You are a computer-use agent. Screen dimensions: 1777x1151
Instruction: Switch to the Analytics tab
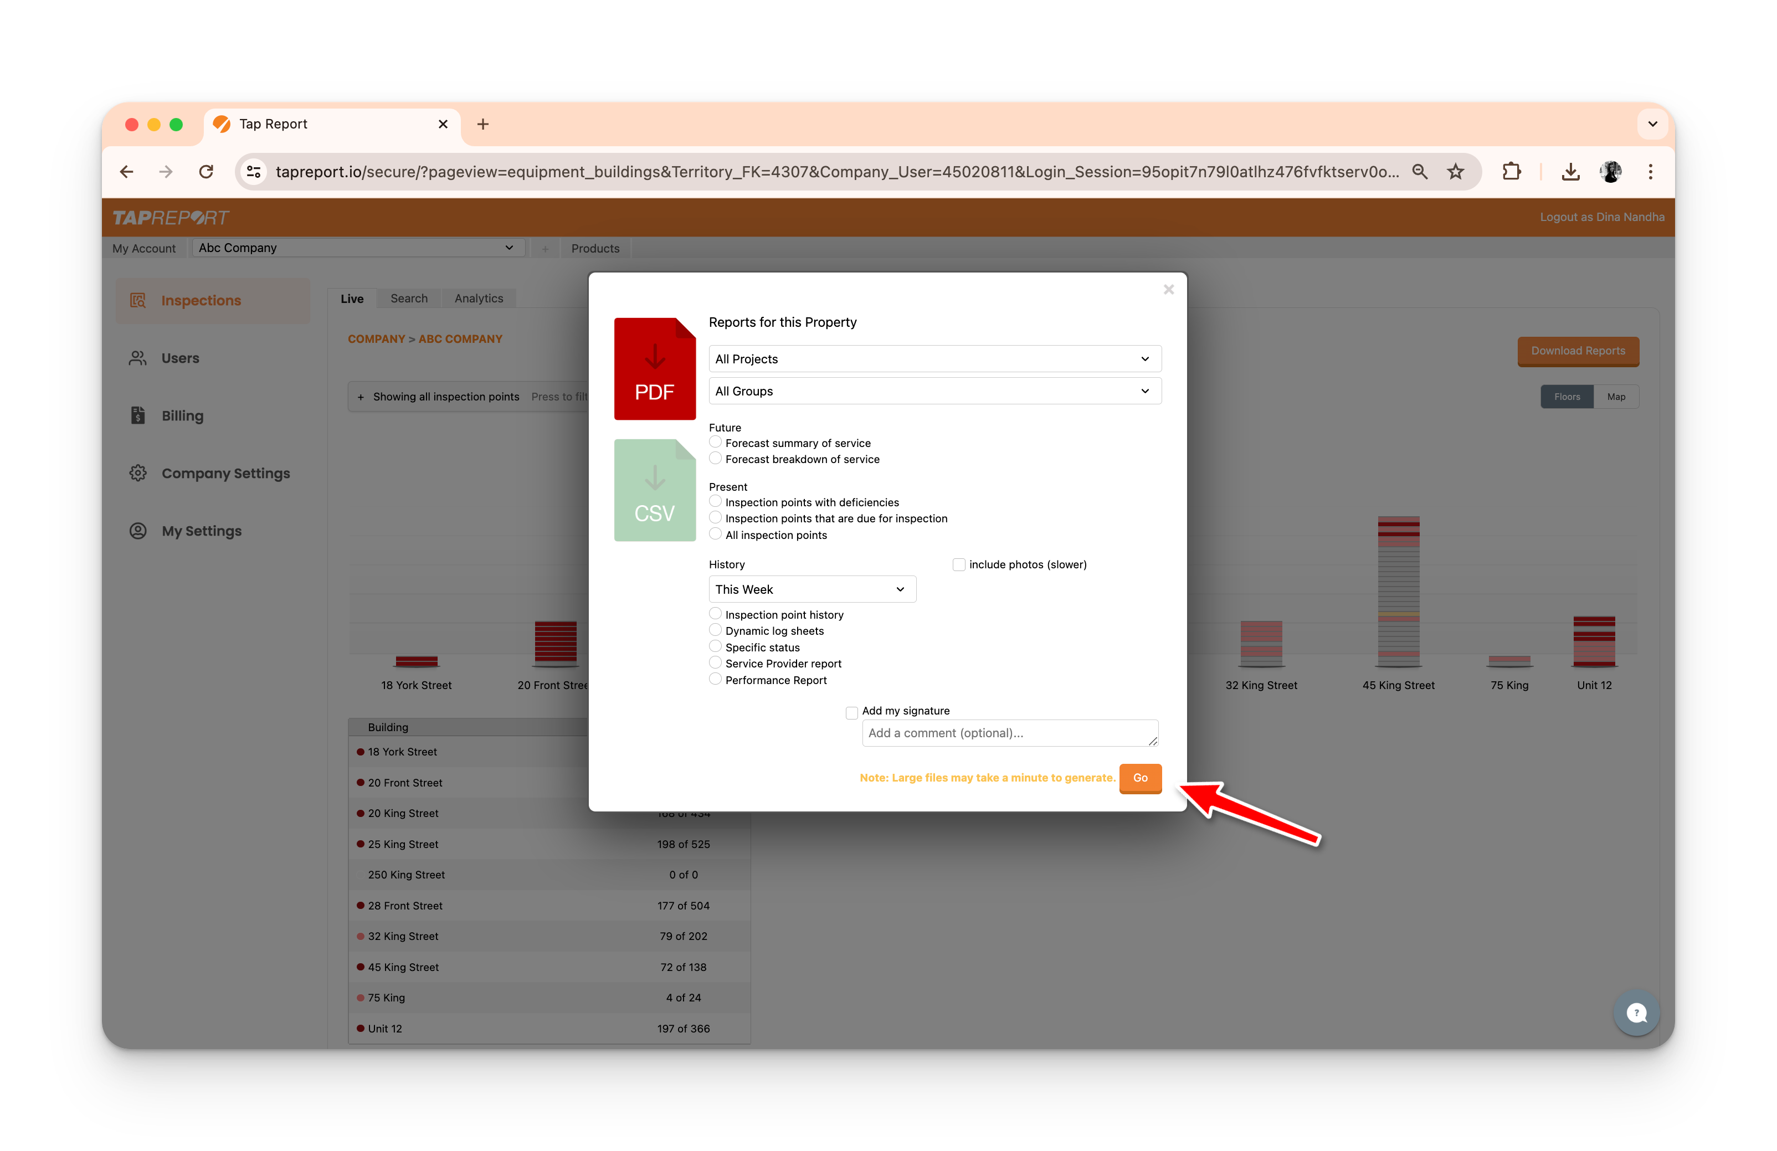coord(479,299)
